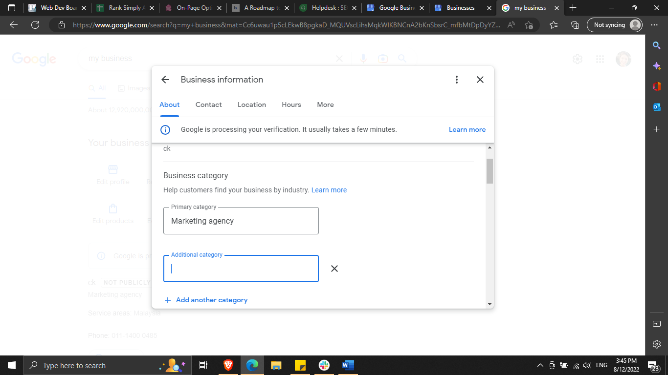This screenshot has width=668, height=375.
Task: Remove the Additional category field
Action: pos(334,269)
